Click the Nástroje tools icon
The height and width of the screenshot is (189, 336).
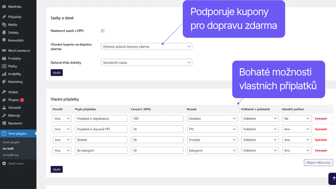pos(4,115)
